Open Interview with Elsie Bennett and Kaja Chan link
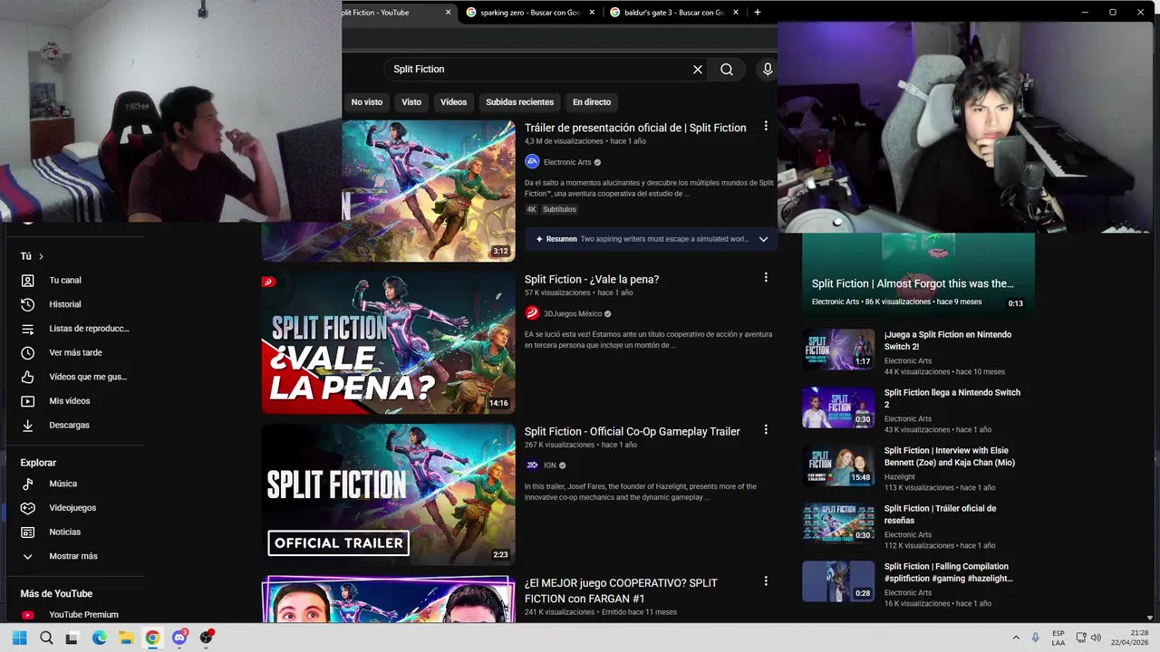1160x652 pixels. (x=952, y=456)
